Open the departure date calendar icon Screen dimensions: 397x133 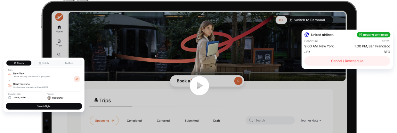click(x=10, y=98)
